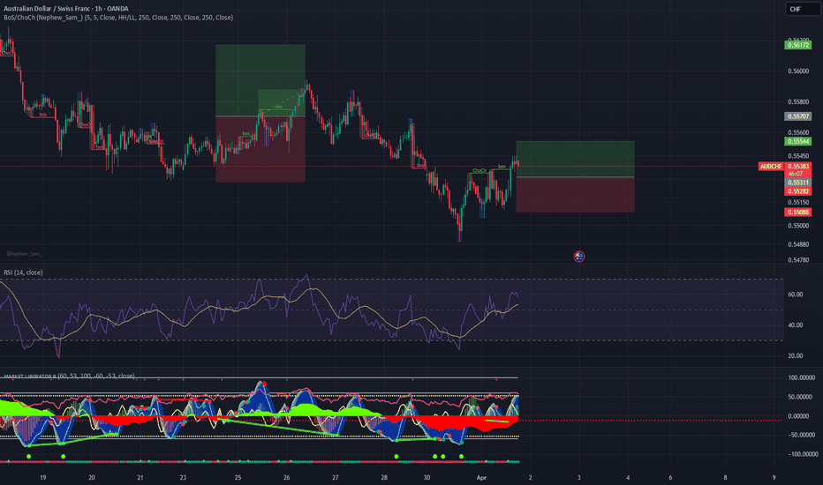Click the RSI 20.00 axis value
The image size is (823, 485).
(795, 356)
